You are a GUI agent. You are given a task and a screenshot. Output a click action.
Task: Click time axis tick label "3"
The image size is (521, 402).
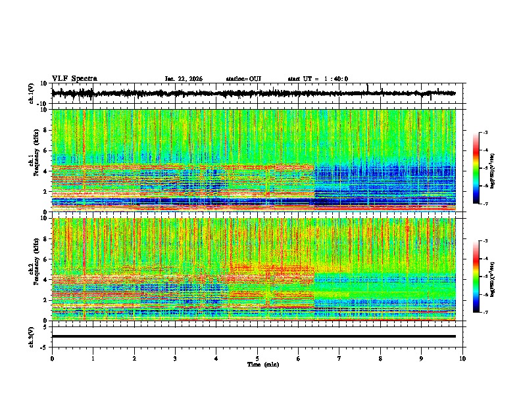[x=175, y=359]
